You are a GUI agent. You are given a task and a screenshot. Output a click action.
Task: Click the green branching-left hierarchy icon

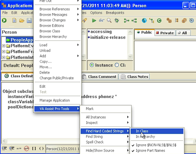(134, 20)
